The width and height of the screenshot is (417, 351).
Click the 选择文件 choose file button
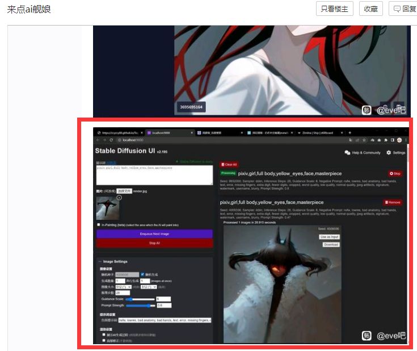click(x=124, y=191)
